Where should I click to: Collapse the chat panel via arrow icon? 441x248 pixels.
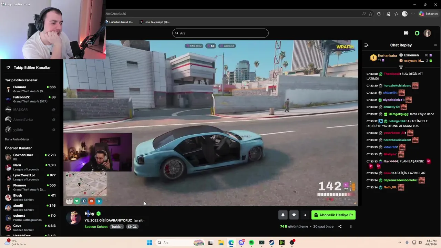tap(366, 45)
